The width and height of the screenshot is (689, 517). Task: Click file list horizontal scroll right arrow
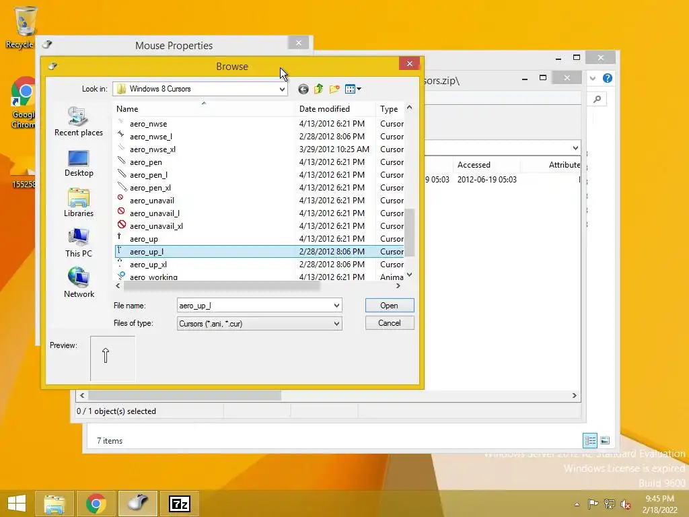(x=398, y=285)
